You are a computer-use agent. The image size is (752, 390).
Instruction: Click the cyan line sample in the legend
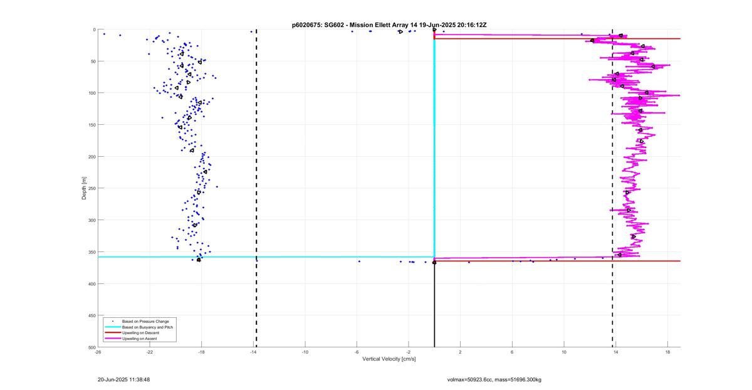[x=112, y=327]
